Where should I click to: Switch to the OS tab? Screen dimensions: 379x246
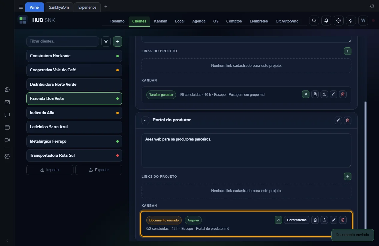click(x=216, y=21)
